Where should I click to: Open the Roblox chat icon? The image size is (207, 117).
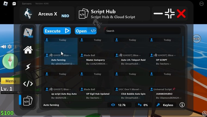[x=14, y=4]
